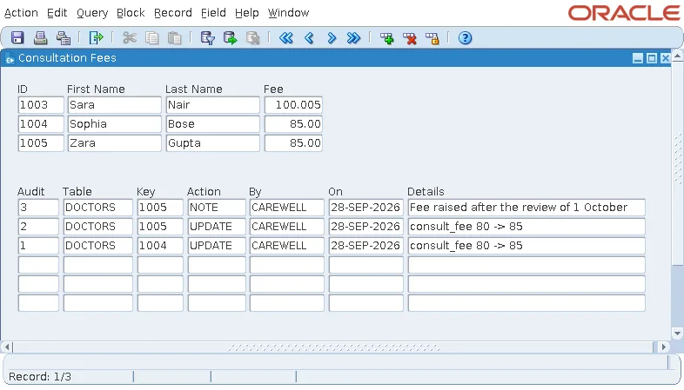Click the ID field containing 1004
Viewport: 684px width, 390px height.
[x=41, y=124]
